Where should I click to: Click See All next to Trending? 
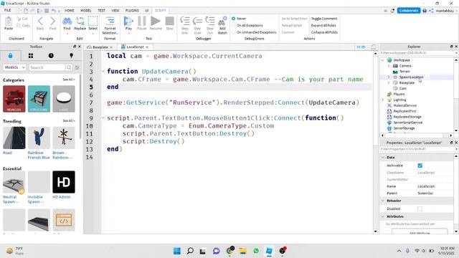click(x=69, y=121)
